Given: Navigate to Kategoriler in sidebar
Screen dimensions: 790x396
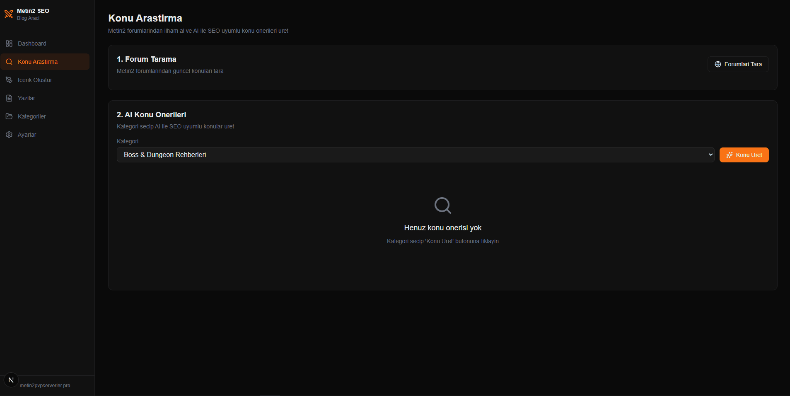Looking at the screenshot, I should click(32, 116).
